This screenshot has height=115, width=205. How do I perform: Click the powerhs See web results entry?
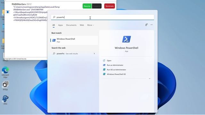[x=74, y=53]
